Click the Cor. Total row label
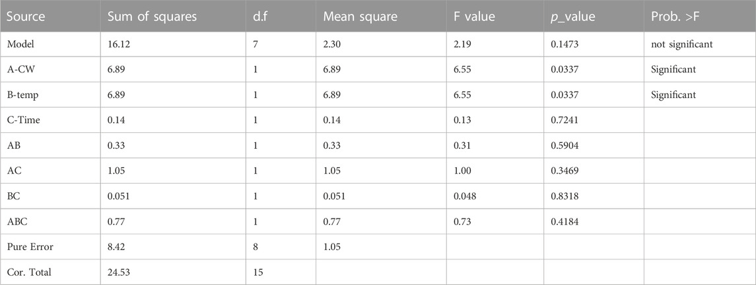This screenshot has width=756, height=285. point(29,272)
